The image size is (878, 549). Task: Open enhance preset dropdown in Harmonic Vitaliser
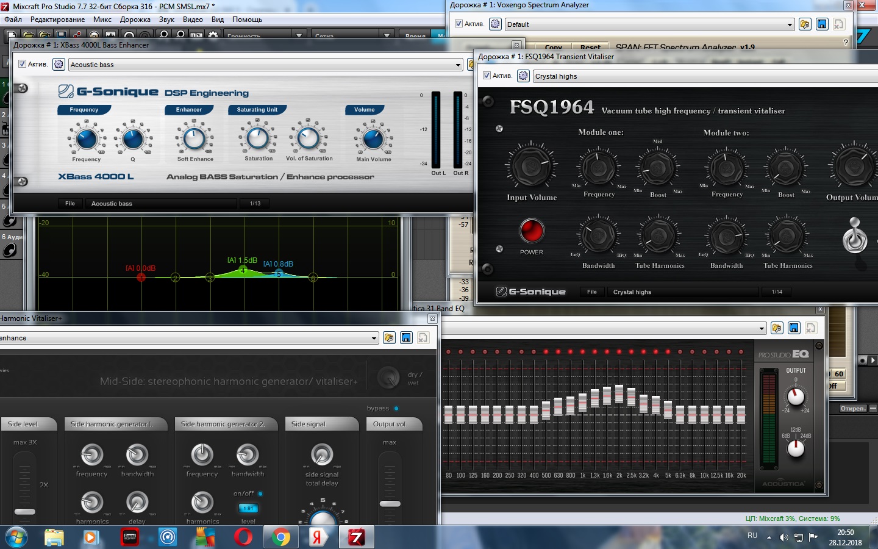point(374,338)
